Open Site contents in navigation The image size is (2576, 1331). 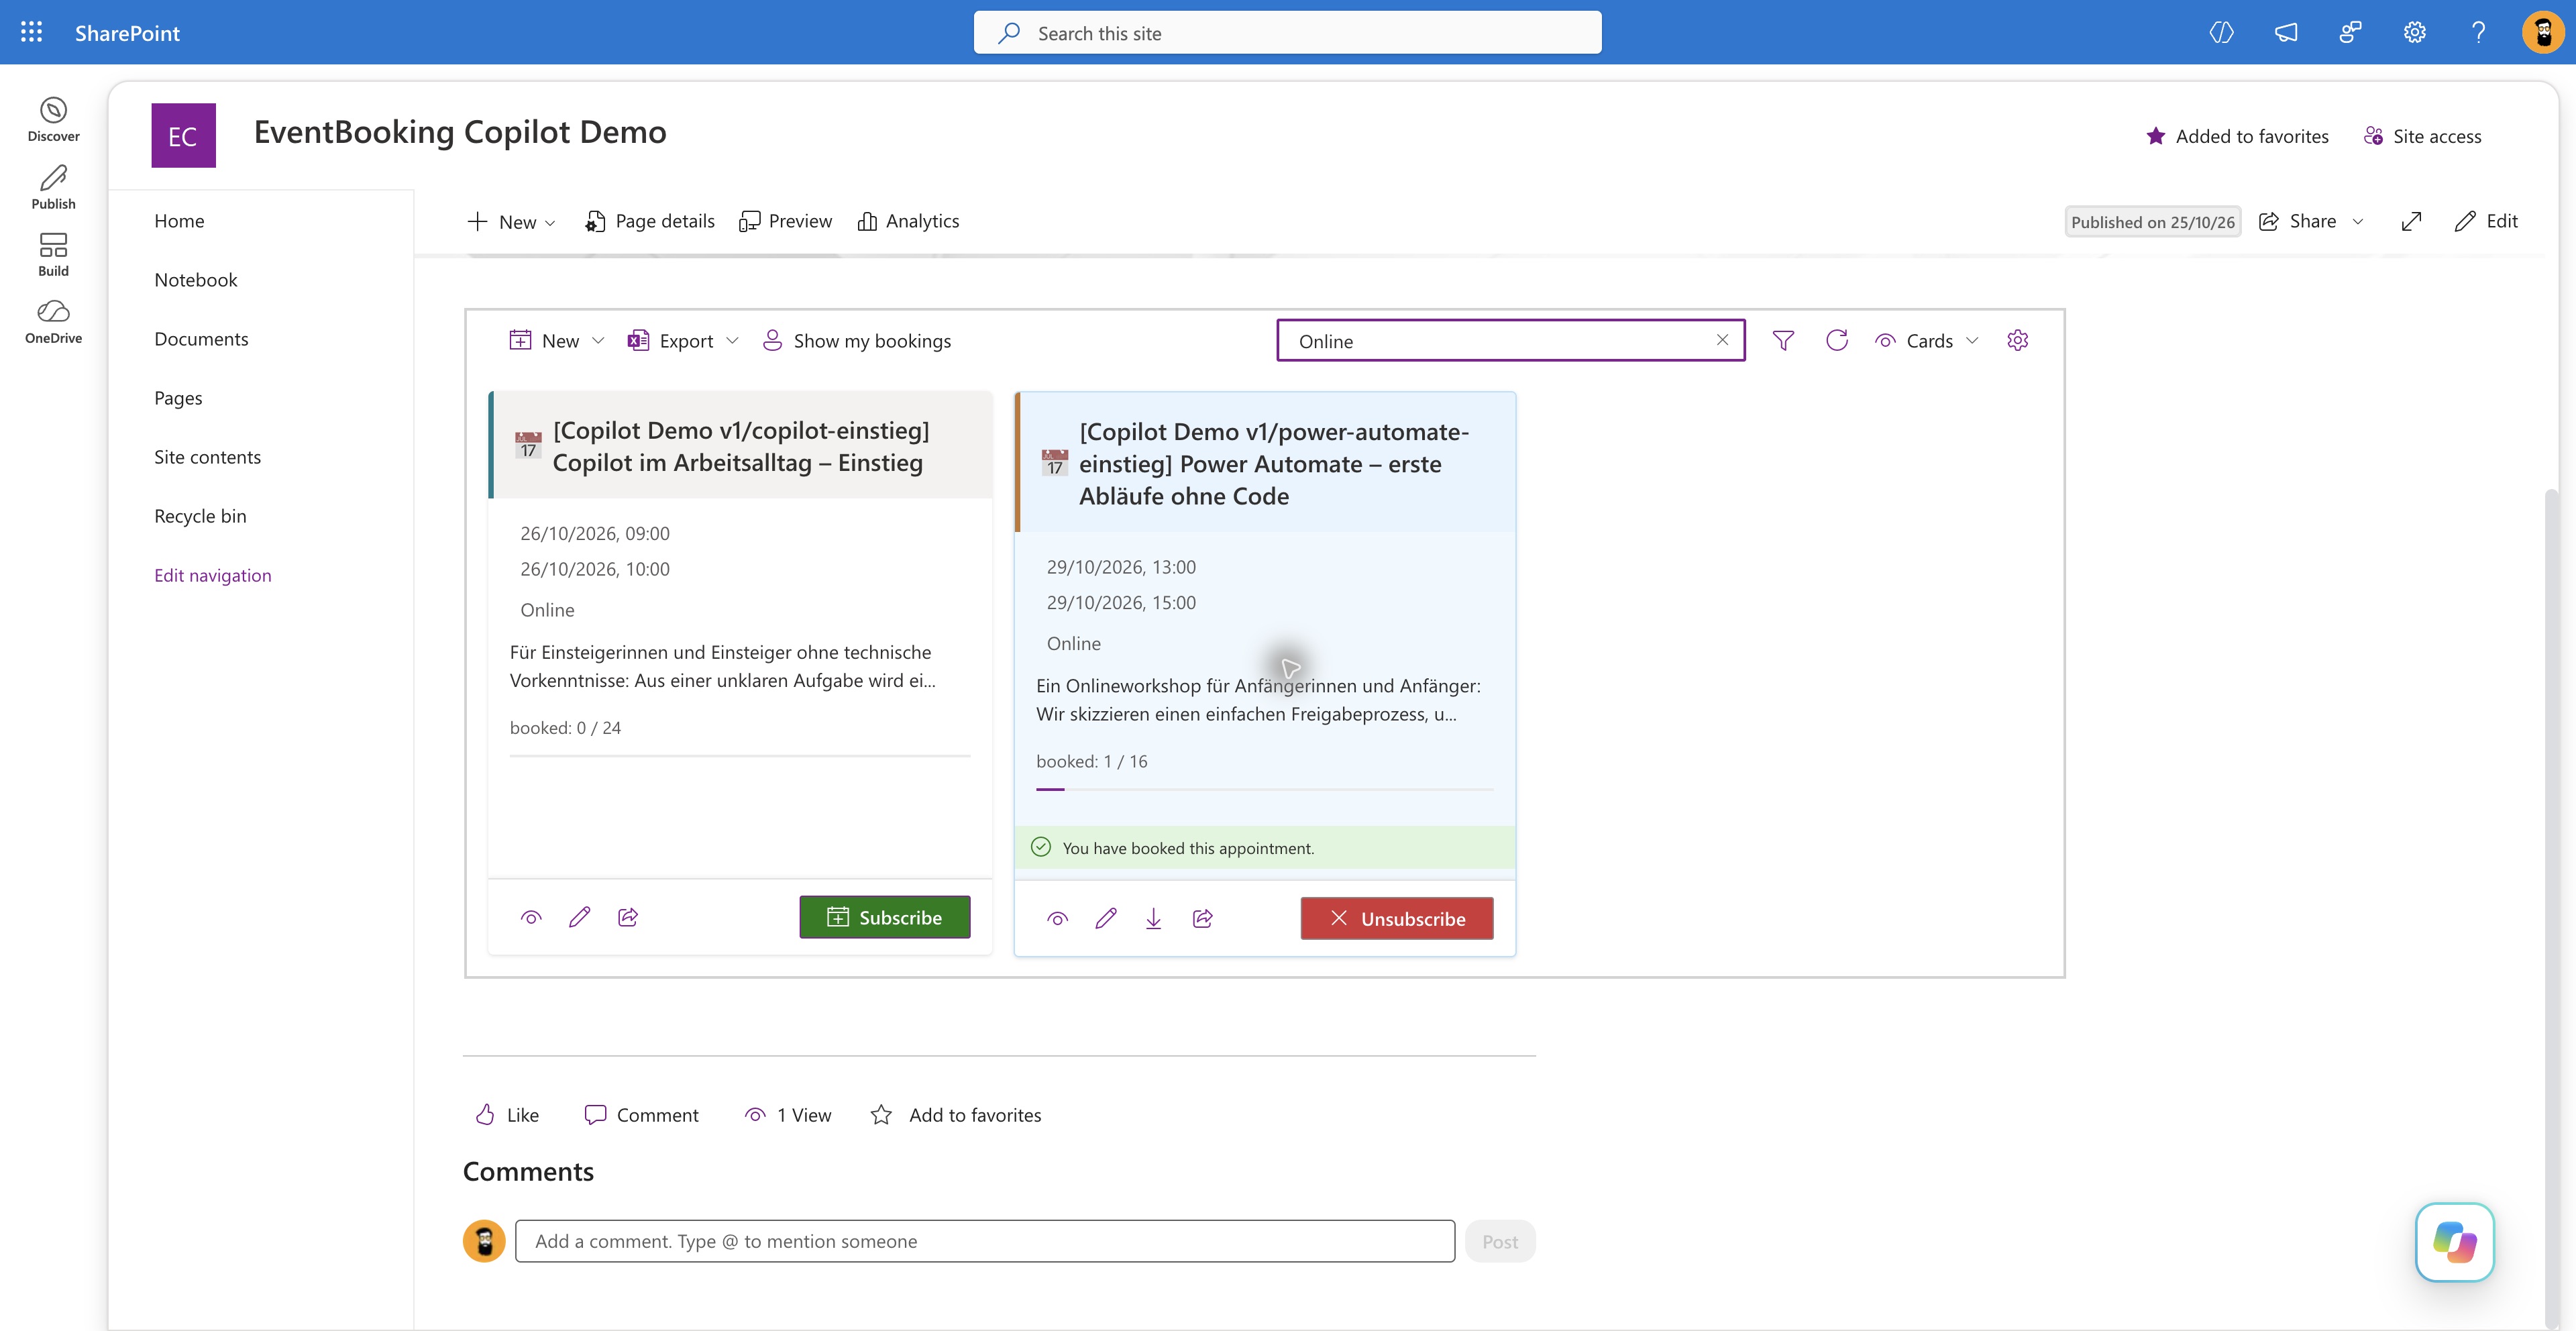pyautogui.click(x=207, y=456)
